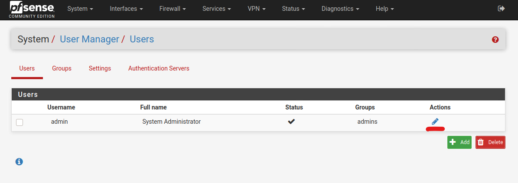Switch to the Groups tab
The width and height of the screenshot is (518, 183).
pos(62,68)
